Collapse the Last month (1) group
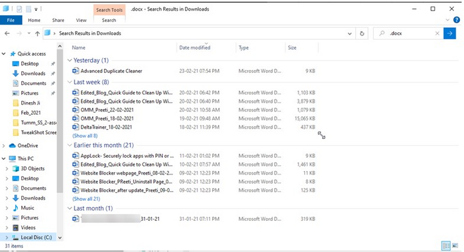 click(x=70, y=208)
